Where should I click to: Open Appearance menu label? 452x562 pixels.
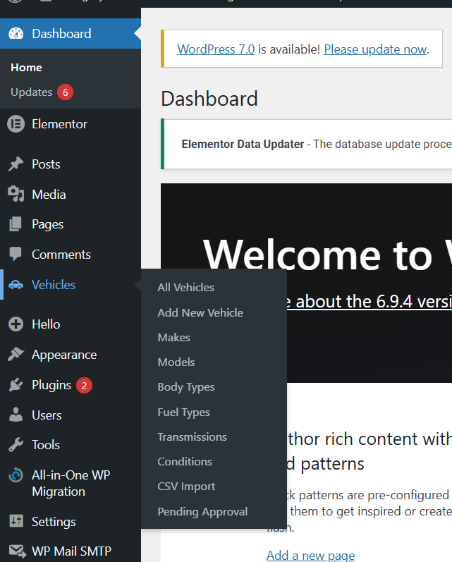(64, 355)
